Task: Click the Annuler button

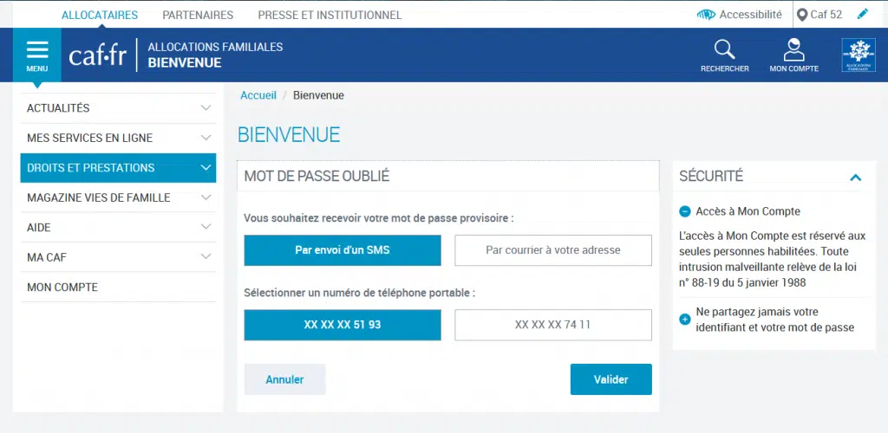Action: (284, 379)
